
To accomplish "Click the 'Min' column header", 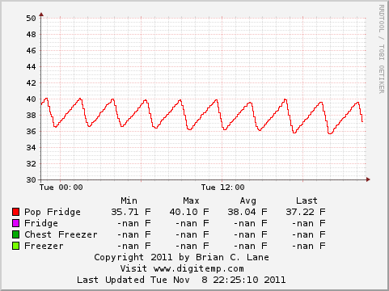I will (129, 200).
